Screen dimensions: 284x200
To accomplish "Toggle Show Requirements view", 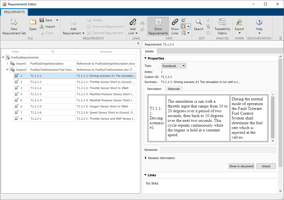I will (x=158, y=27).
